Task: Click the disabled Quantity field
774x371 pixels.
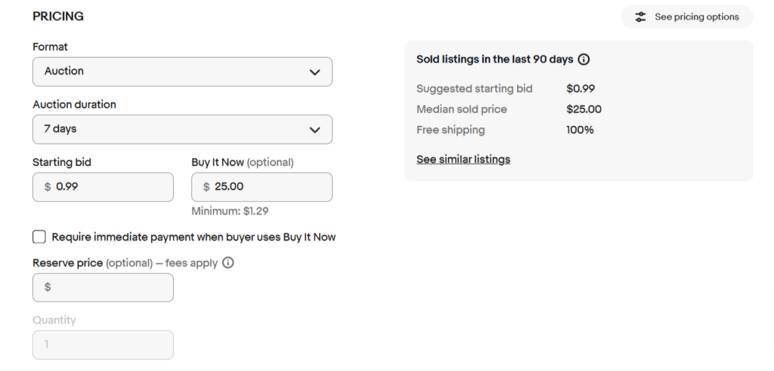Action: [x=103, y=345]
